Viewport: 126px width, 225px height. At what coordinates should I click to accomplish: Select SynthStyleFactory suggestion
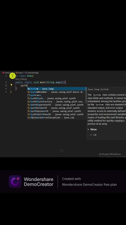point(57,102)
